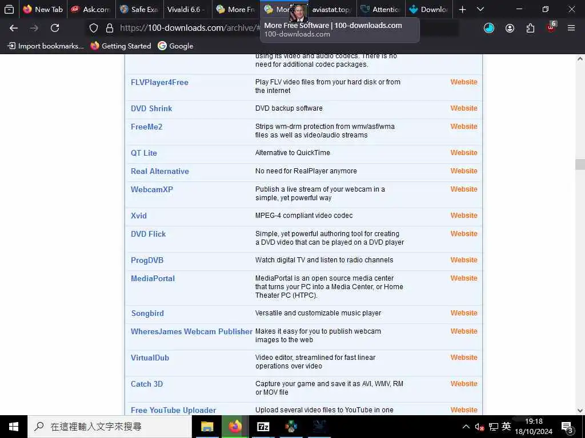Expand the list all tabs chevron
The height and width of the screenshot is (438, 585).
point(480,9)
